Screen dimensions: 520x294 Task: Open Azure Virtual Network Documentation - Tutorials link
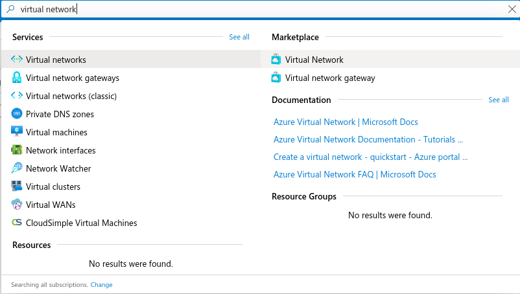click(368, 139)
